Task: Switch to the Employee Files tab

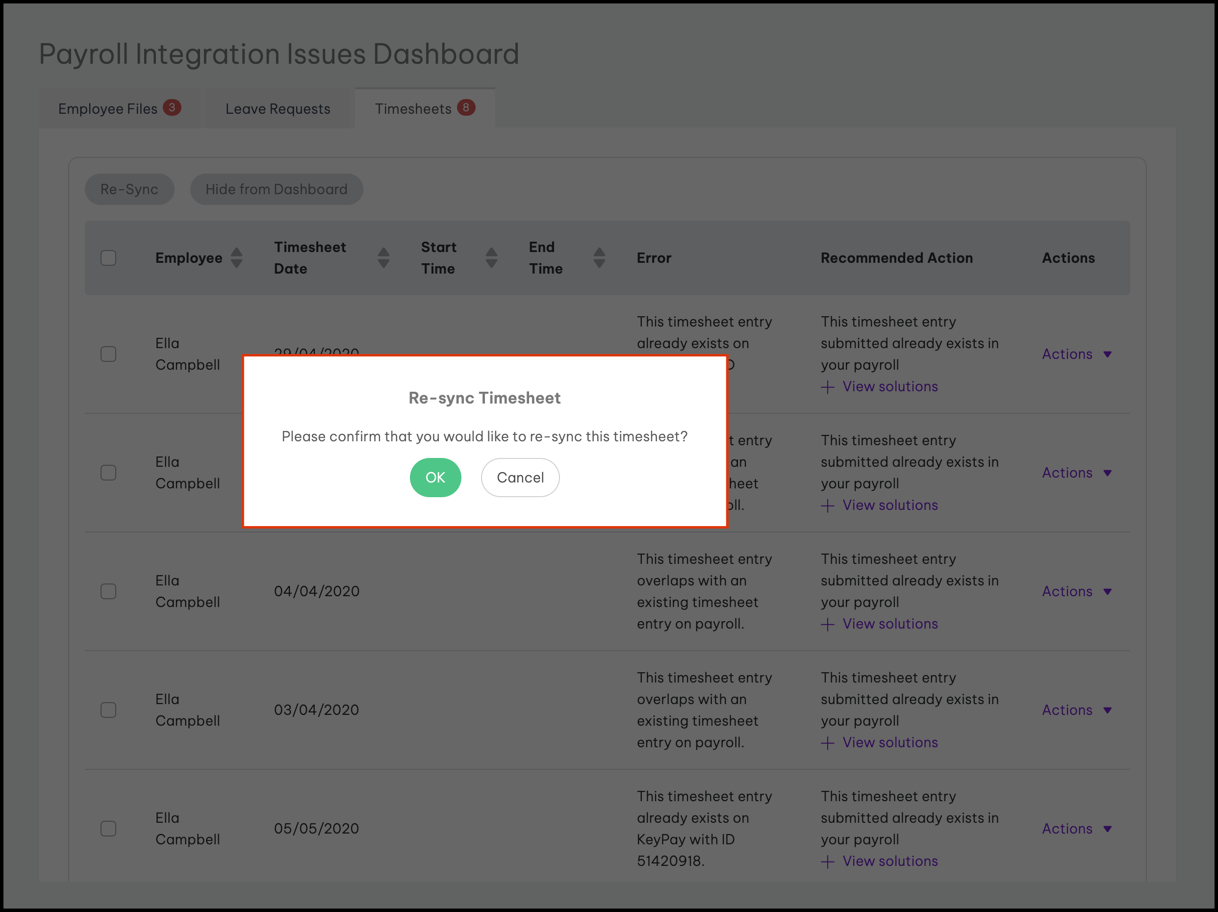Action: click(108, 109)
